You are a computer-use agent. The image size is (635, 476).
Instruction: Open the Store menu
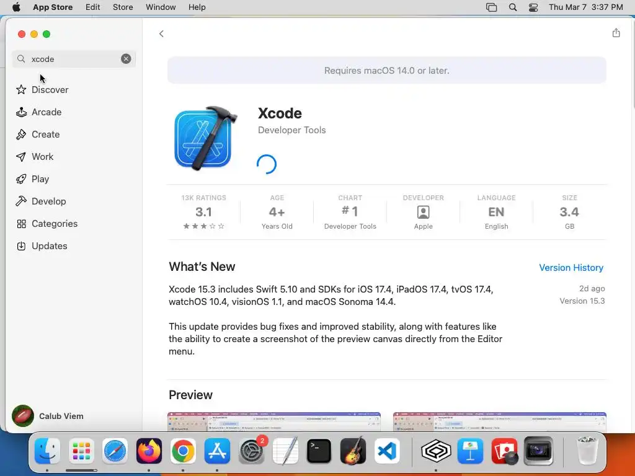(123, 7)
